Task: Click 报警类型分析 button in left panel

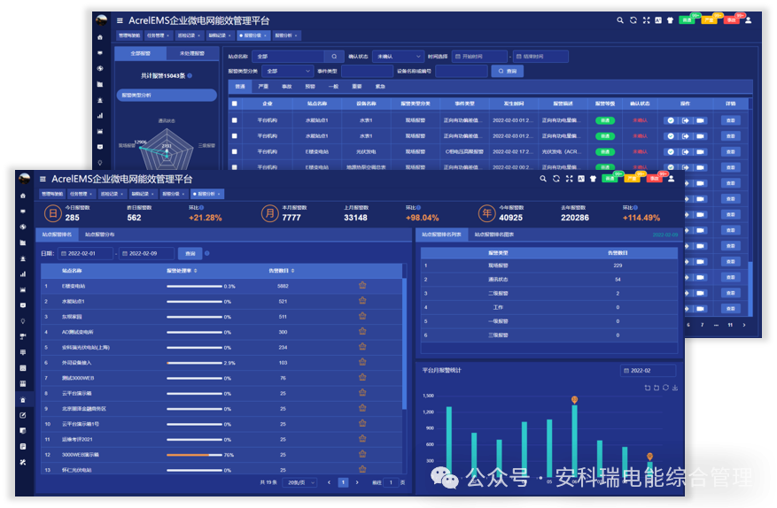Action: [x=167, y=95]
